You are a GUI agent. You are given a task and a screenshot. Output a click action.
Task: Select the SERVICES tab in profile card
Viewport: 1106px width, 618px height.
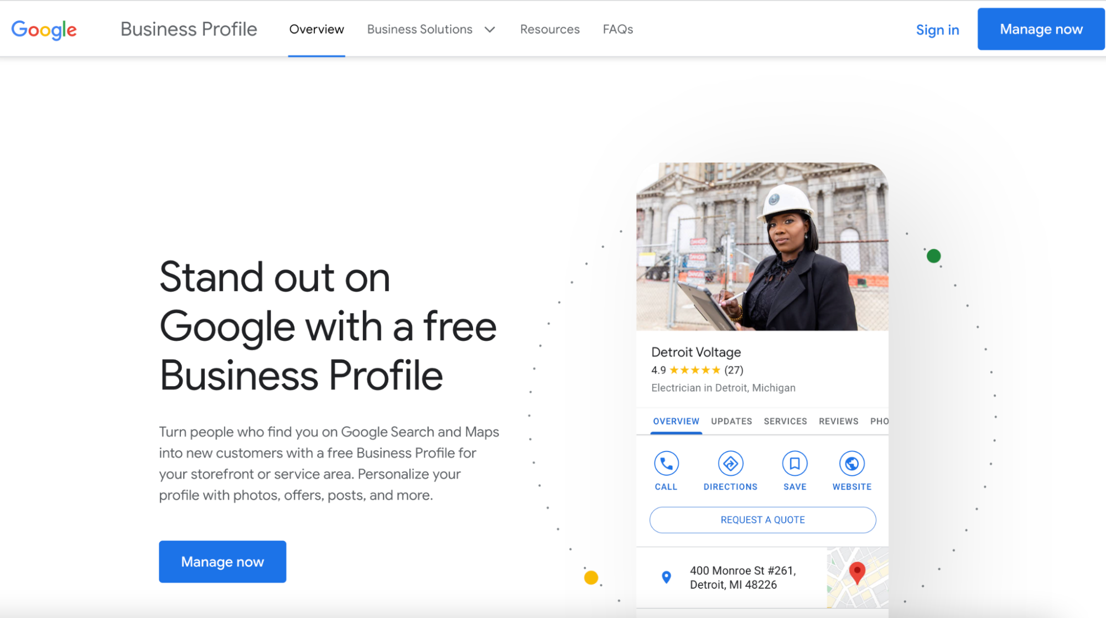785,422
